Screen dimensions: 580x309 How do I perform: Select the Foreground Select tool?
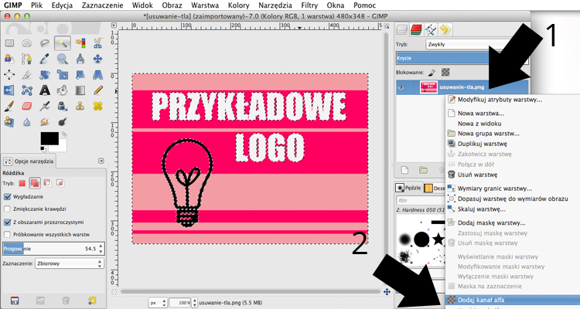pos(9,59)
